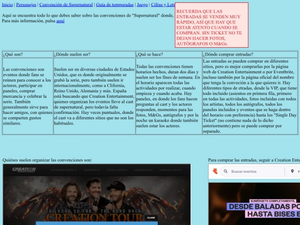The height and width of the screenshot is (225, 300).
Task: Open the Cifras y Letras link
Action: click(x=163, y=4)
